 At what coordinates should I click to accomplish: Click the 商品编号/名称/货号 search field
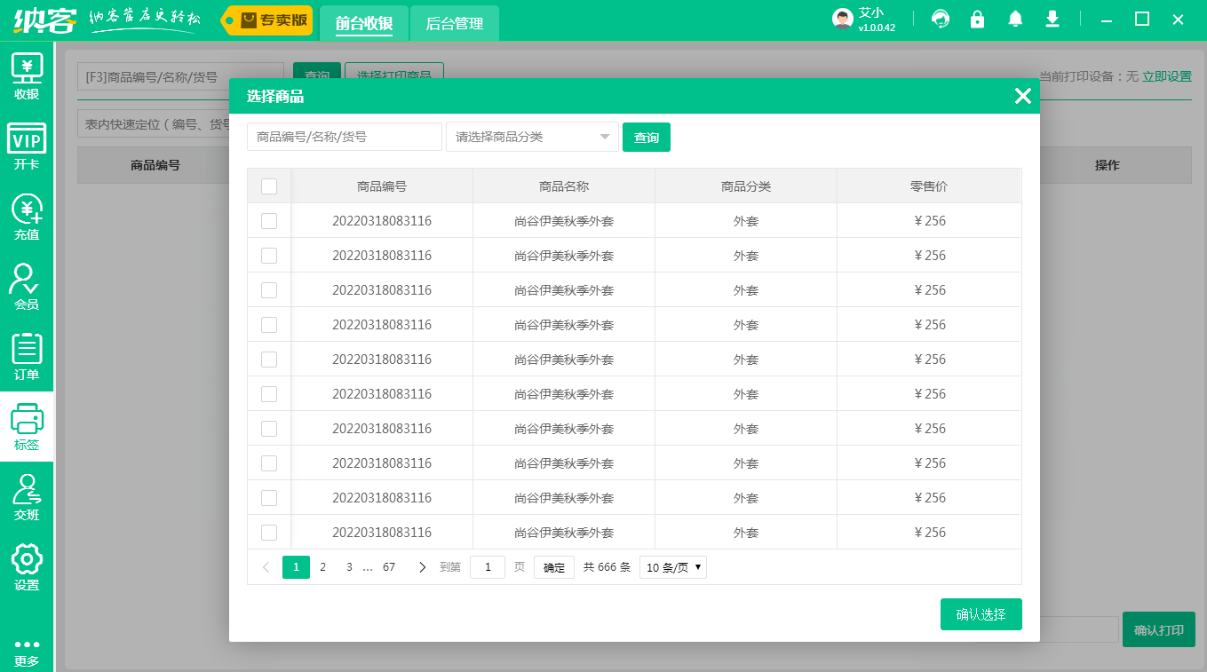(344, 137)
